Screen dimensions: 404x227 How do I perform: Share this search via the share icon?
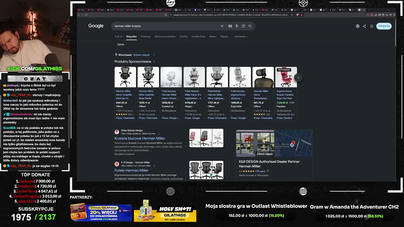[x=364, y=26]
